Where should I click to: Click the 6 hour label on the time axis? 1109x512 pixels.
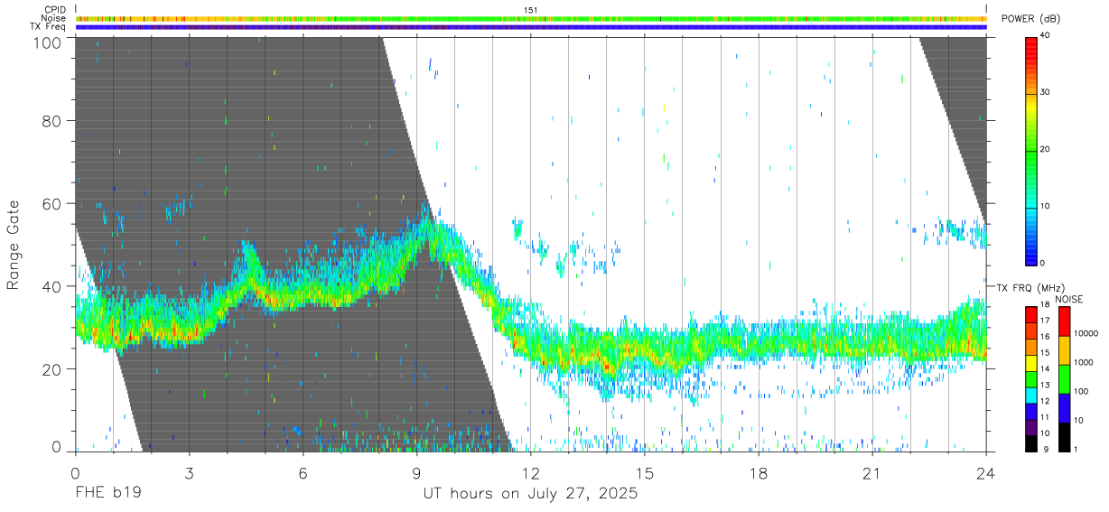pyautogui.click(x=303, y=473)
